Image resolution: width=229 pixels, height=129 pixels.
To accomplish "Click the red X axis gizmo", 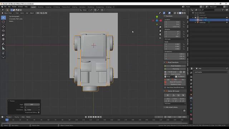I will (161, 21).
